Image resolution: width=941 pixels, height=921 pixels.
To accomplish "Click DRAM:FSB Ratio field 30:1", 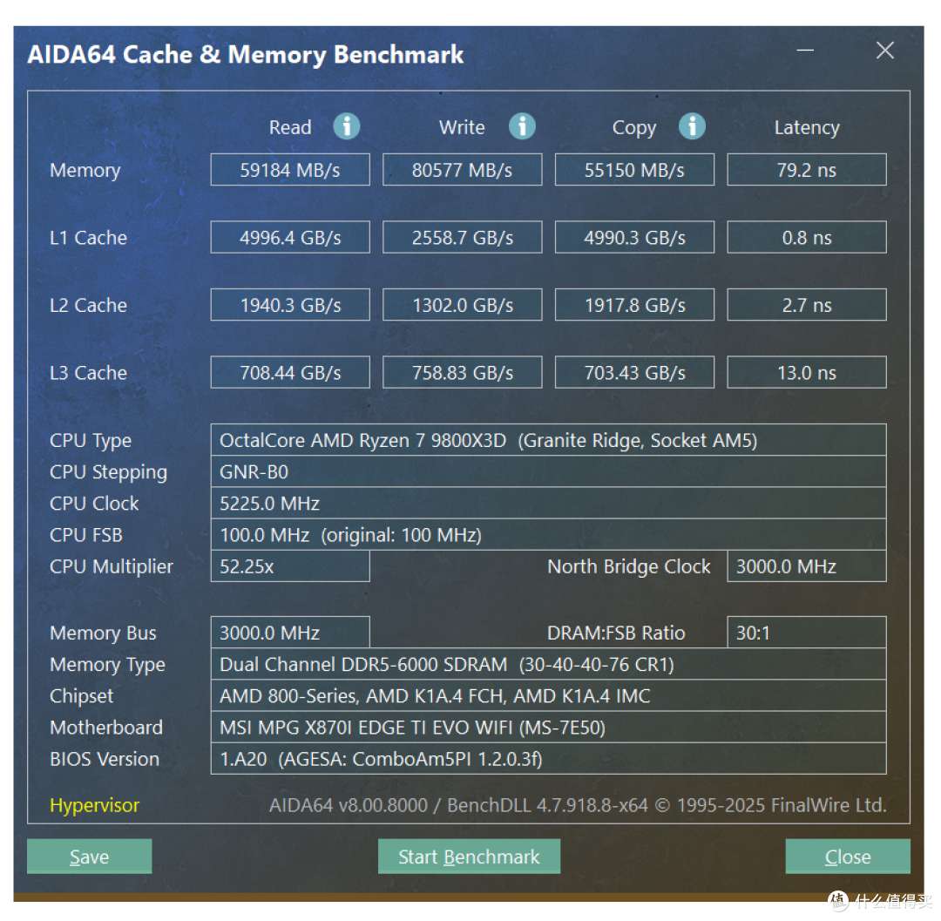I will tap(807, 633).
